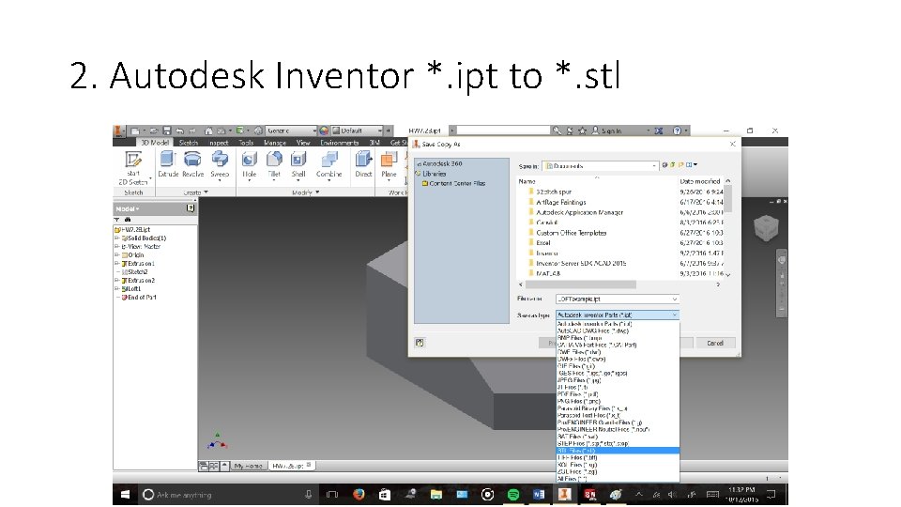Switch to the Tools ribbon tab
901x507 pixels.
coord(246,143)
